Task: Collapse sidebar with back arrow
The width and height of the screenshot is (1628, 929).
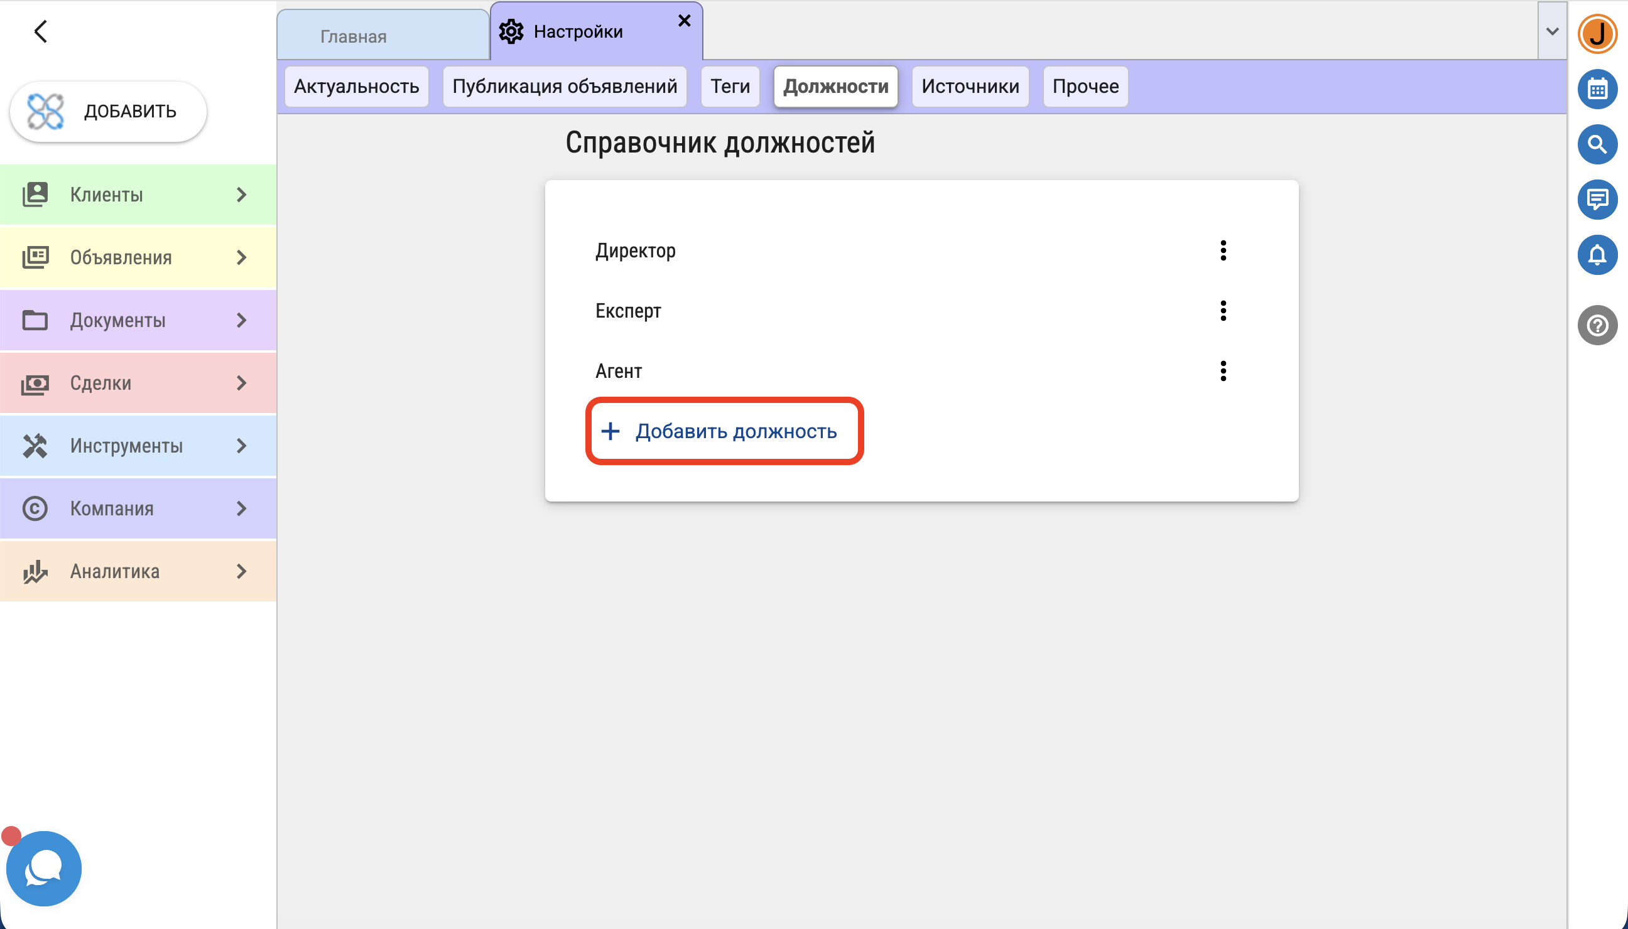Action: click(41, 31)
